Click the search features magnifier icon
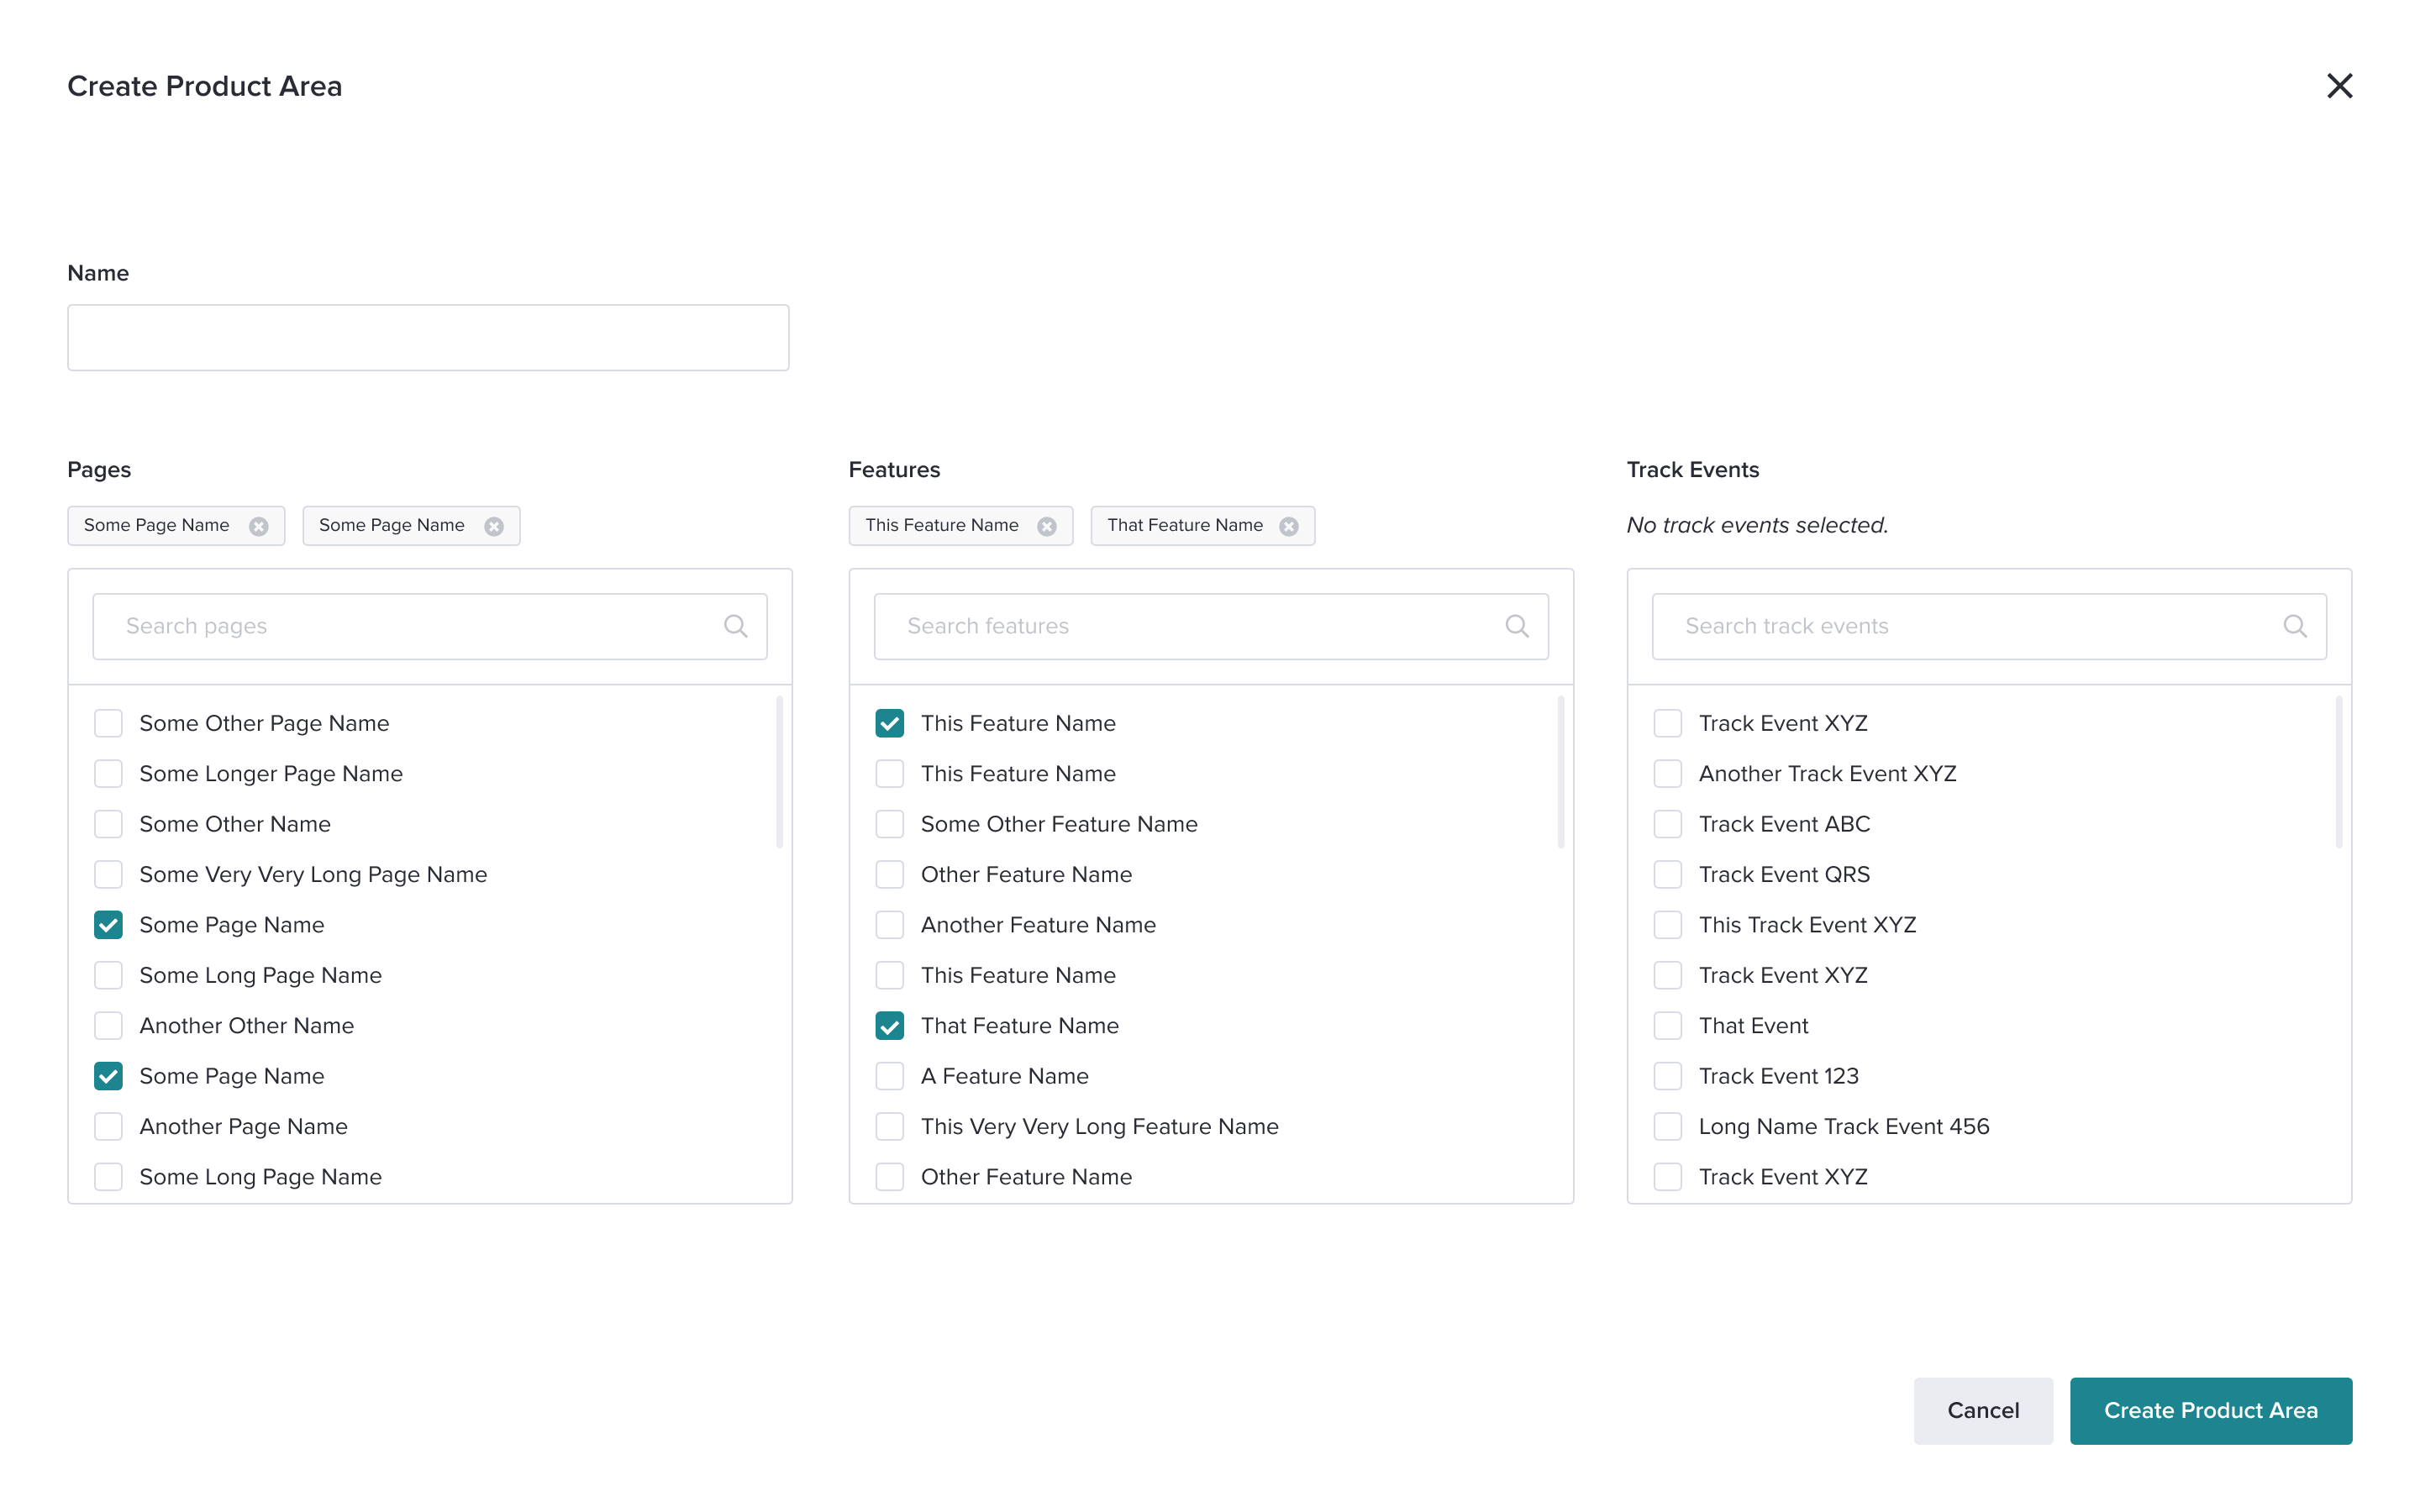 (x=1516, y=626)
